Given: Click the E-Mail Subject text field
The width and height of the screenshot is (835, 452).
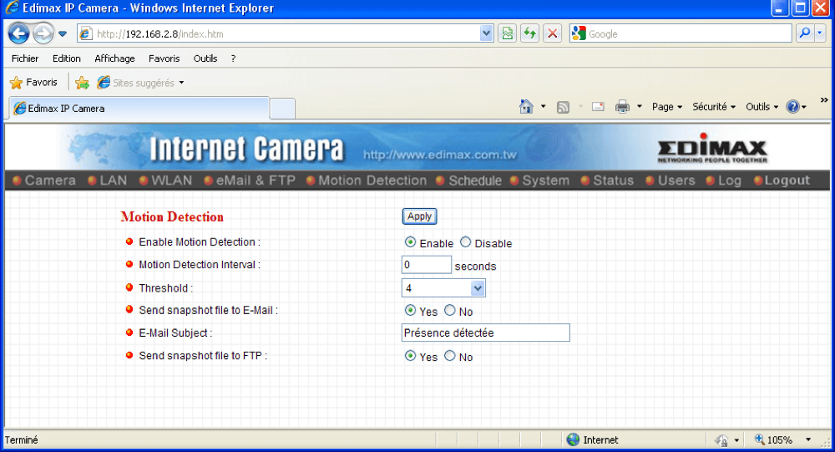Looking at the screenshot, I should 486,333.
